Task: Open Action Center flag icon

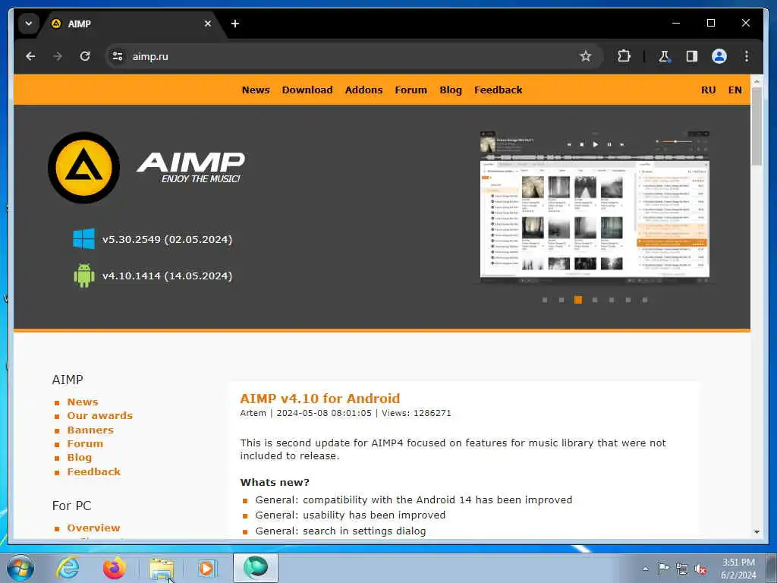Action: [663, 569]
